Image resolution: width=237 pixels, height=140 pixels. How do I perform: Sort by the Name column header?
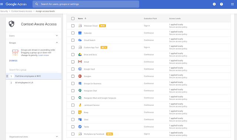(80, 18)
